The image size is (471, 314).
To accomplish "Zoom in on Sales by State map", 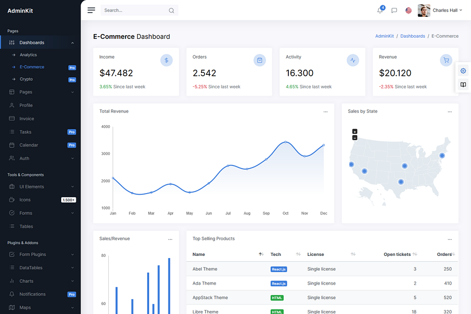I will tap(355, 131).
